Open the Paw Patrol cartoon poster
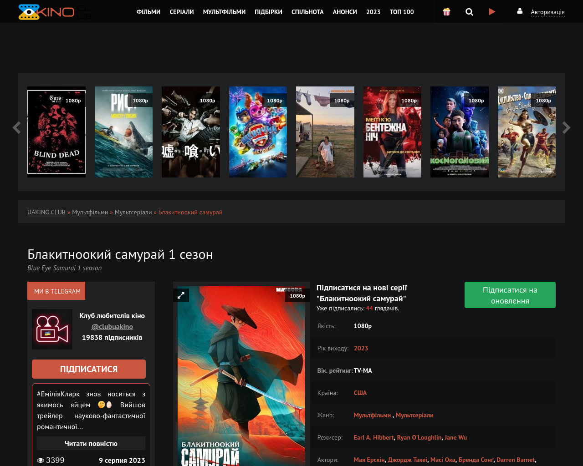 coord(258,132)
